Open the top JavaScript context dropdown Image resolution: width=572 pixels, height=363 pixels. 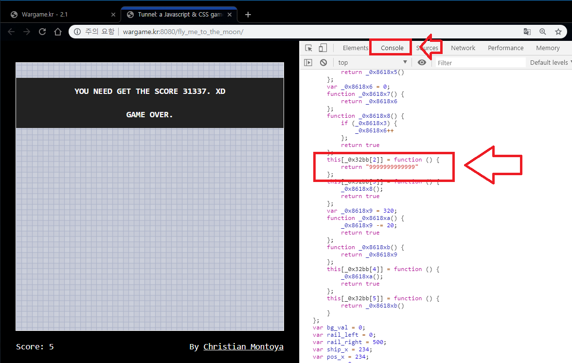tap(372, 62)
